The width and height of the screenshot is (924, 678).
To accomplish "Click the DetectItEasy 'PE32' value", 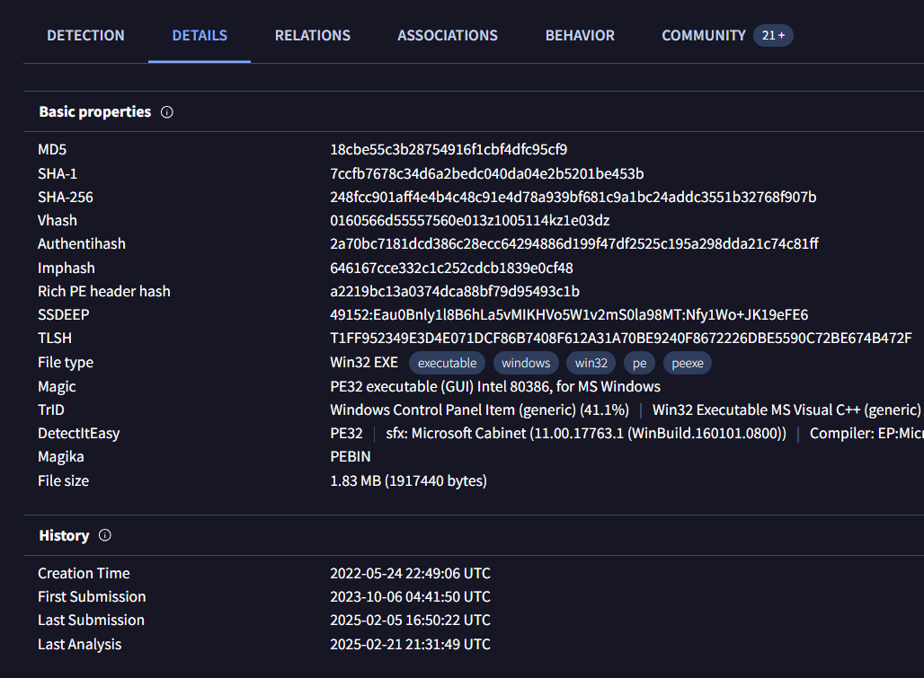I will [347, 433].
